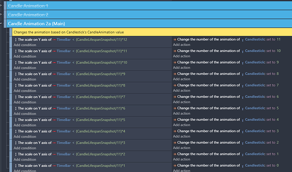The height and width of the screenshot is (172, 292).
Task: Click Candlestick icon in 'set to 1' action
Action: [x=242, y=154]
